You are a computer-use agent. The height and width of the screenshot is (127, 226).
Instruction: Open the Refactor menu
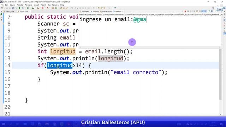tap(20, 5)
